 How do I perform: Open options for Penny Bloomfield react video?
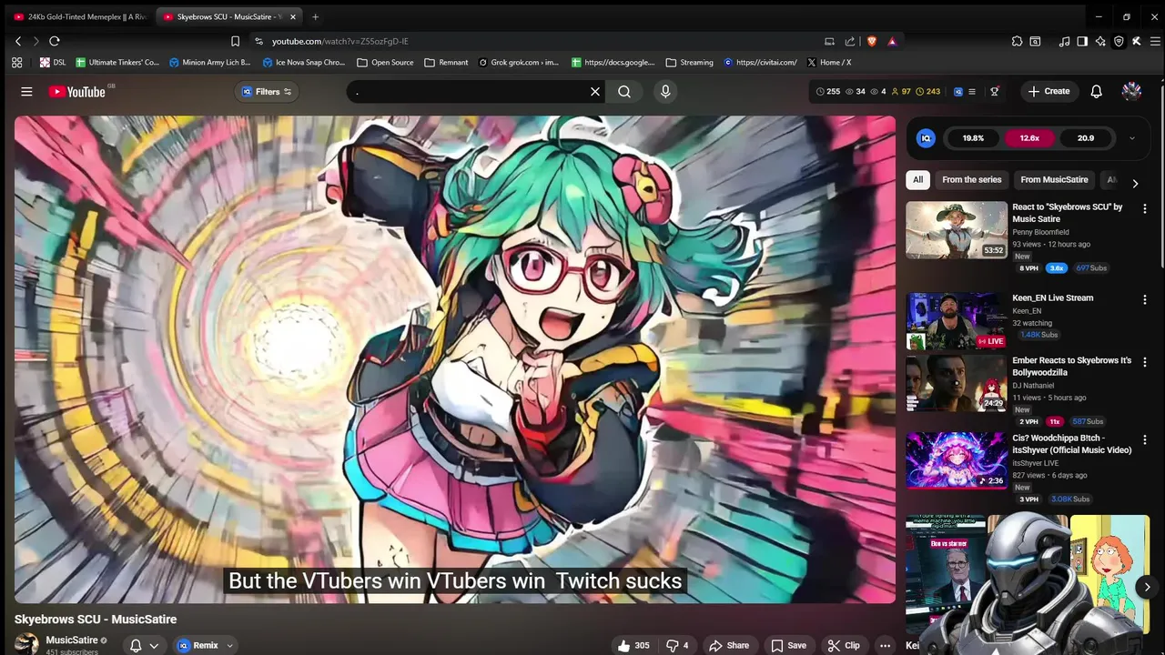click(x=1145, y=208)
